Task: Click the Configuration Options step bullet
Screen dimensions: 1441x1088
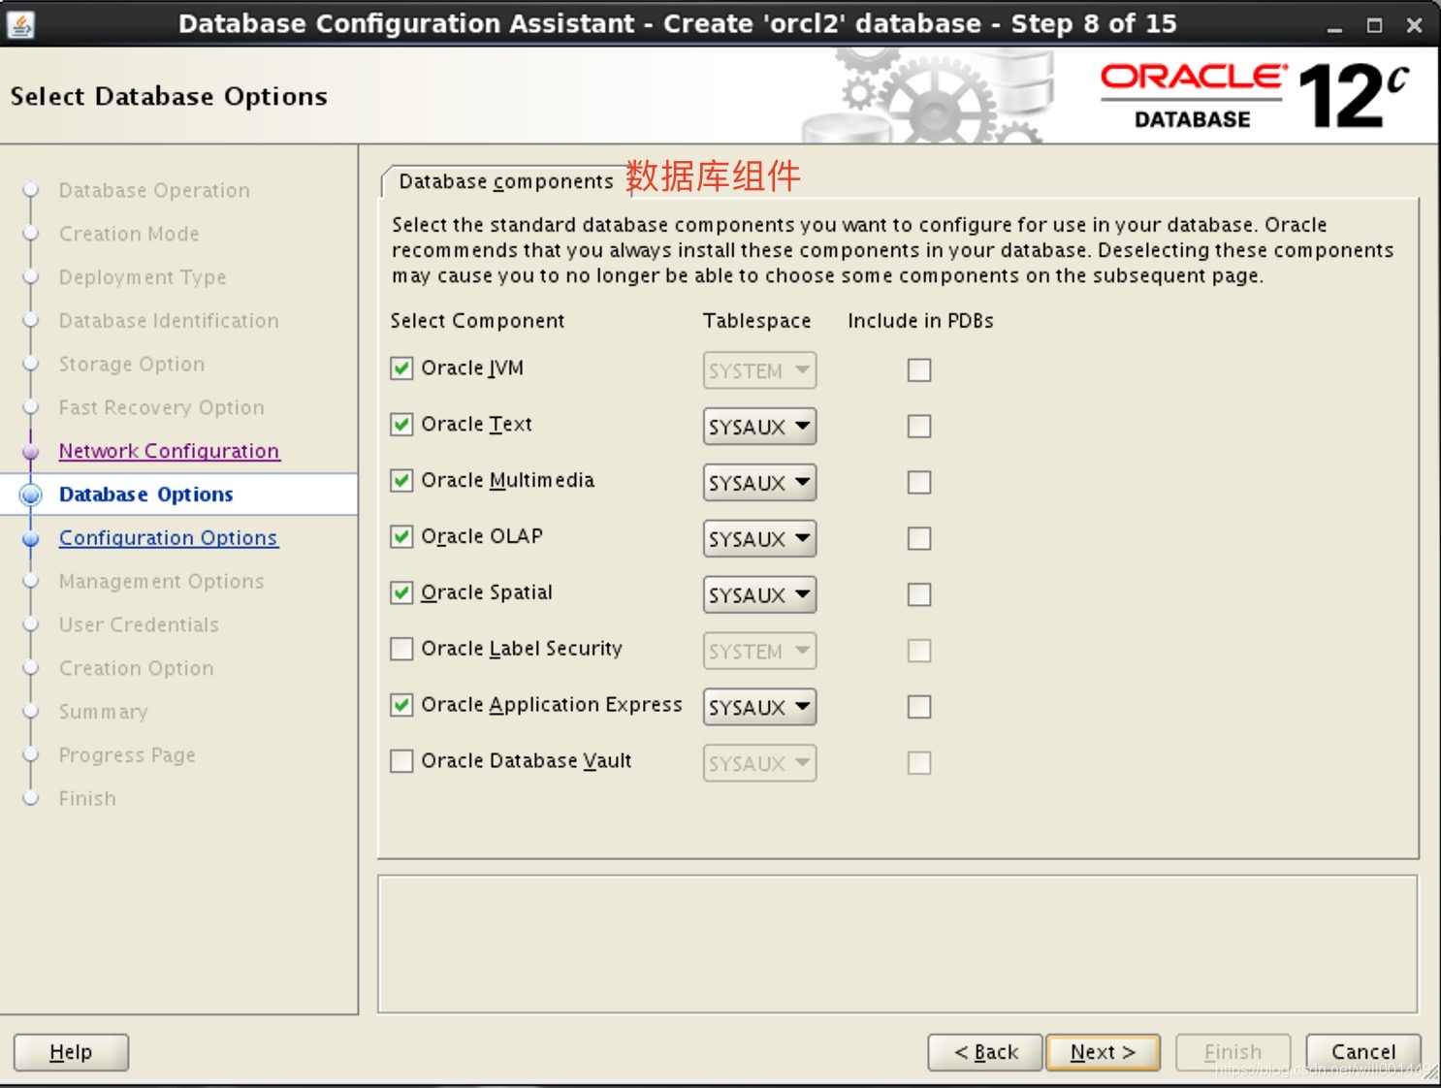Action: click(x=31, y=538)
